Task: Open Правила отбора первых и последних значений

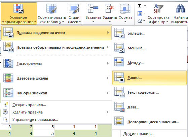Action: 57,47
